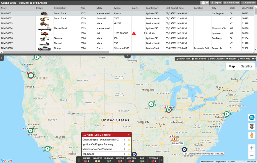Switch to Satellite view type
Viewport: 257px width, 163px height.
(x=246, y=66)
